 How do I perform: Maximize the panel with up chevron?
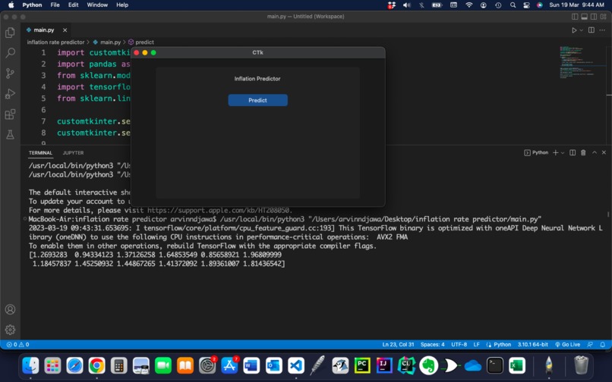click(x=594, y=153)
